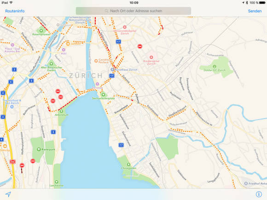Select the Kinderspital Zürich hospital marker
This screenshot has height=200, width=267.
pyautogui.click(x=151, y=57)
